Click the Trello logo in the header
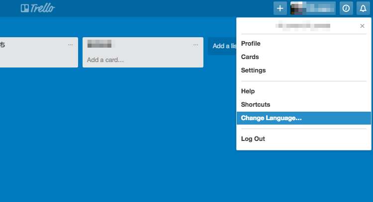Screen dimensions: 373x202 click(x=38, y=8)
